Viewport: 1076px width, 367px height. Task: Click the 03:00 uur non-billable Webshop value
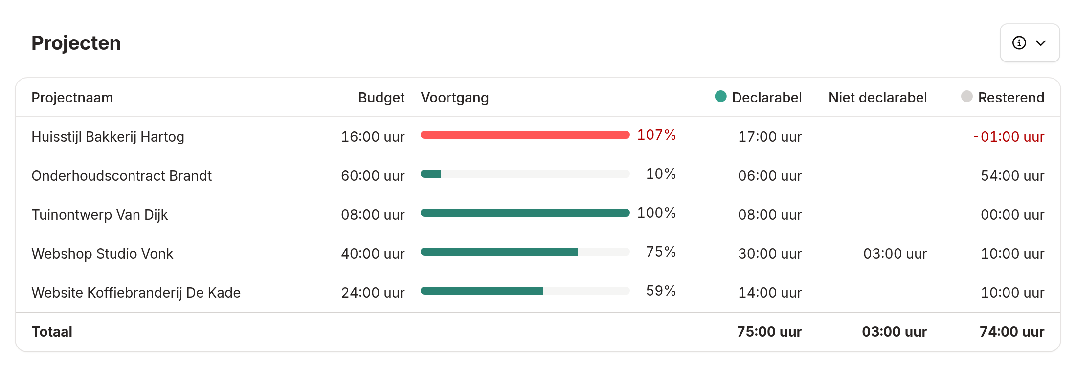(895, 254)
